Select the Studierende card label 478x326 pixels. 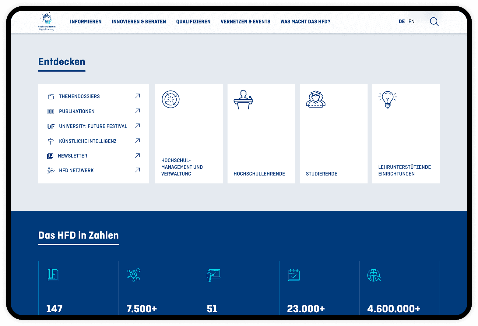point(322,174)
